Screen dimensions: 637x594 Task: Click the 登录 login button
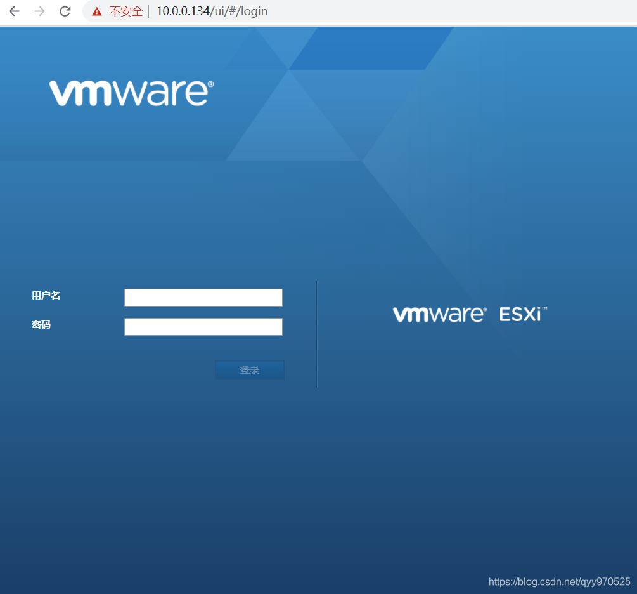[250, 369]
